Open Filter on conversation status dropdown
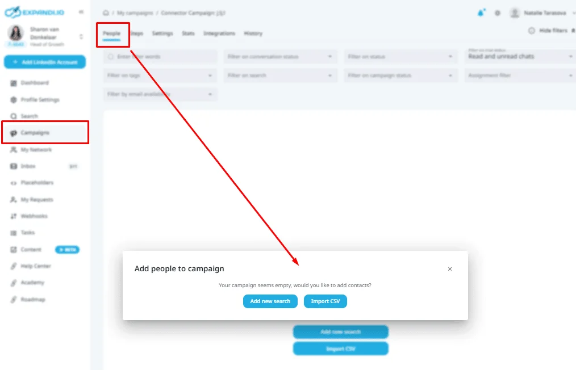 click(280, 57)
